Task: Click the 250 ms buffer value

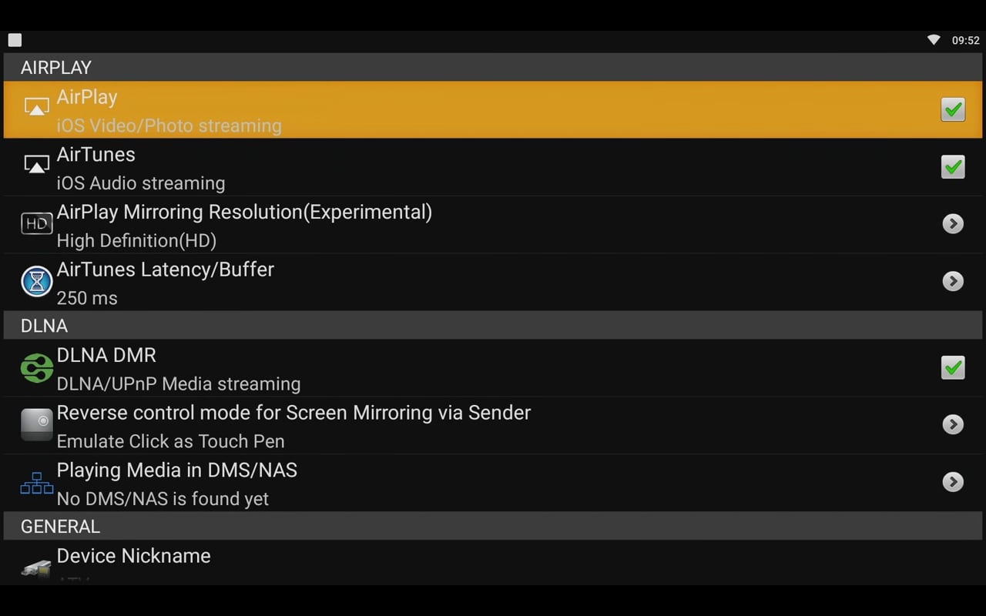Action: click(87, 298)
